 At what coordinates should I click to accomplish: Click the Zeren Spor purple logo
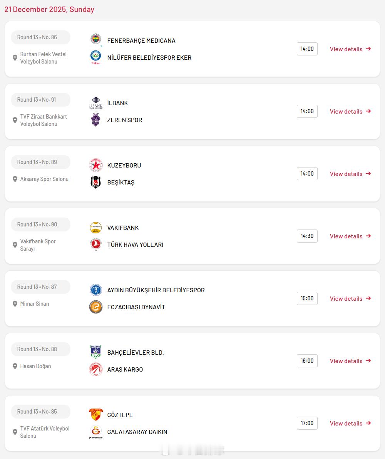96,120
